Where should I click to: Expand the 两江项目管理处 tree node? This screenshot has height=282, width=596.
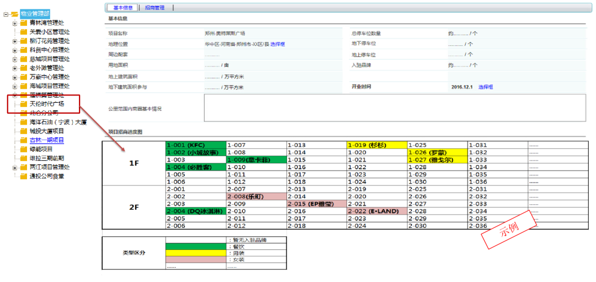15,167
